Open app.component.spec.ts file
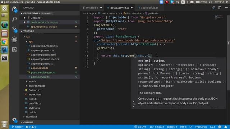Image resolution: width=230 pixels, height=129 pixels. point(45,59)
